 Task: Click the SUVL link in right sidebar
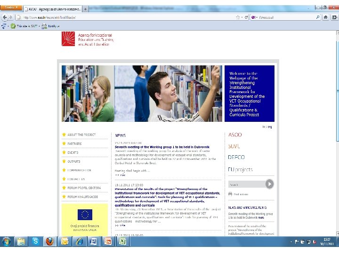pos(234,146)
